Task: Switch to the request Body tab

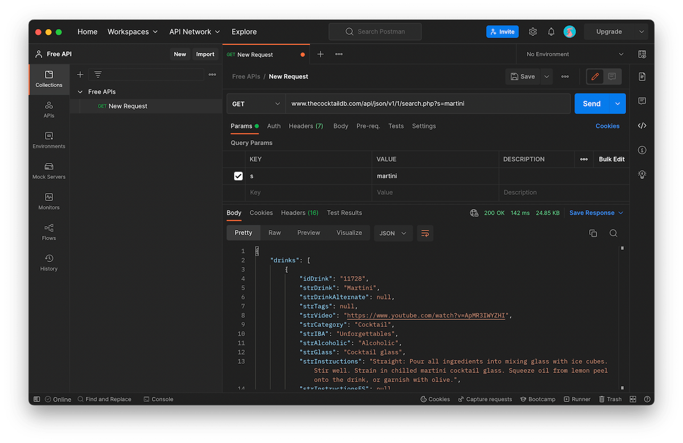Action: pos(340,126)
